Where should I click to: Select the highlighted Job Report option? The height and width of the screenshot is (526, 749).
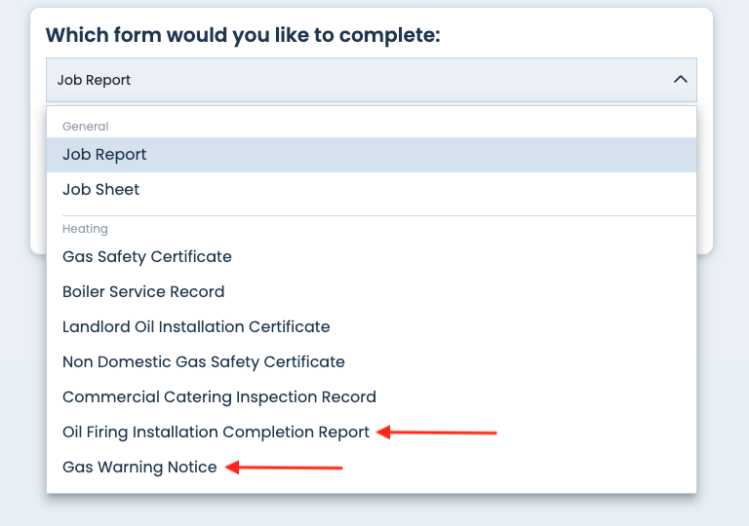coord(104,155)
